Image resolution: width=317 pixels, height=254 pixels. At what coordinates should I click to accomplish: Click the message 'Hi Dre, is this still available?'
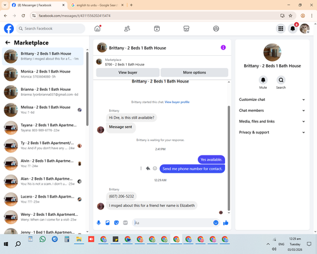click(131, 117)
